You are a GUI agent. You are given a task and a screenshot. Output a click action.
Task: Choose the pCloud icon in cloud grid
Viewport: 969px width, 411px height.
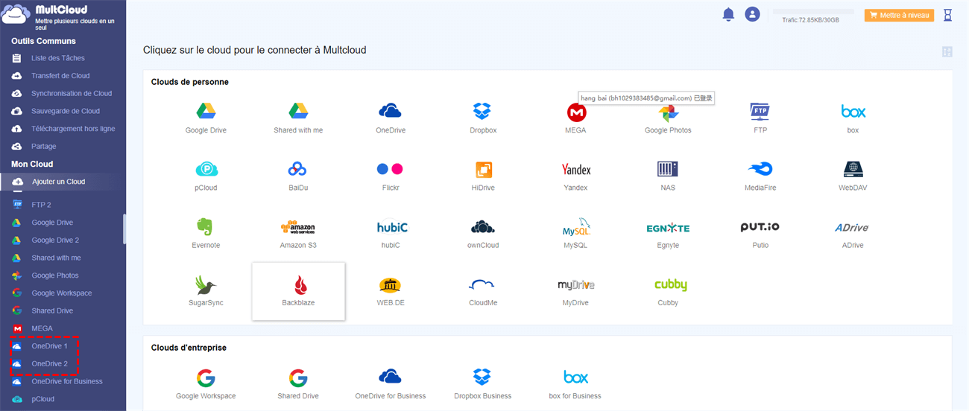click(206, 170)
